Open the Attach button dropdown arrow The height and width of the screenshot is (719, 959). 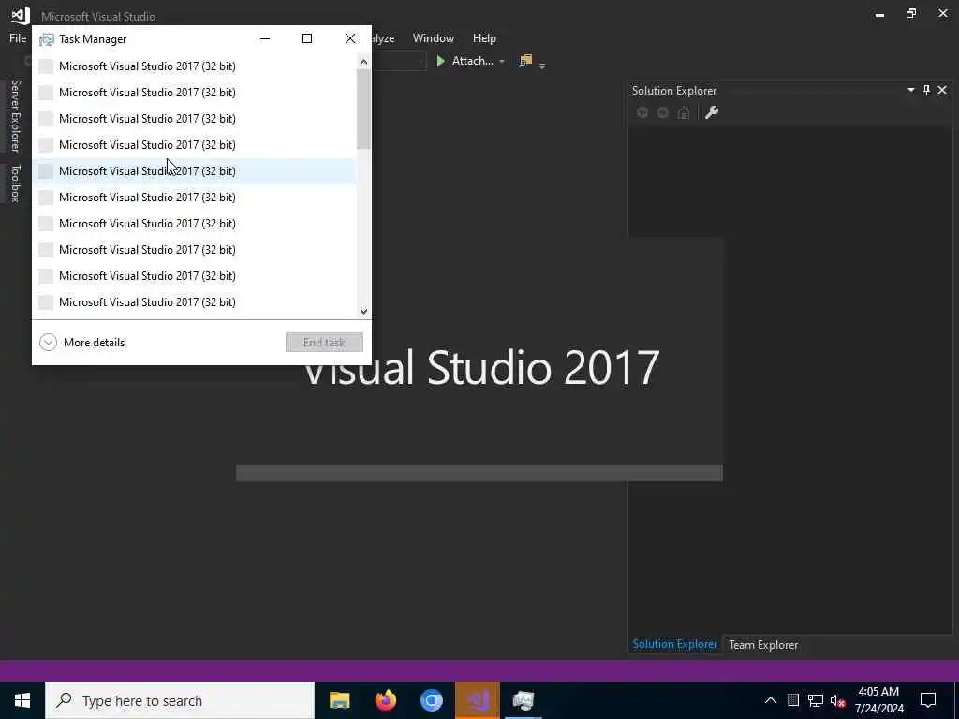pos(502,61)
